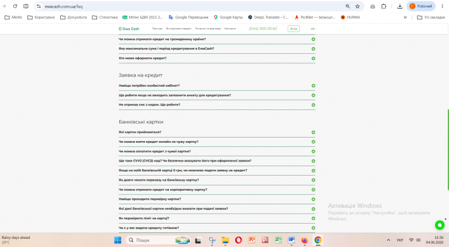The height and width of the screenshot is (247, 449).
Task: Open the DeepL Translate bookmark
Action: click(268, 18)
